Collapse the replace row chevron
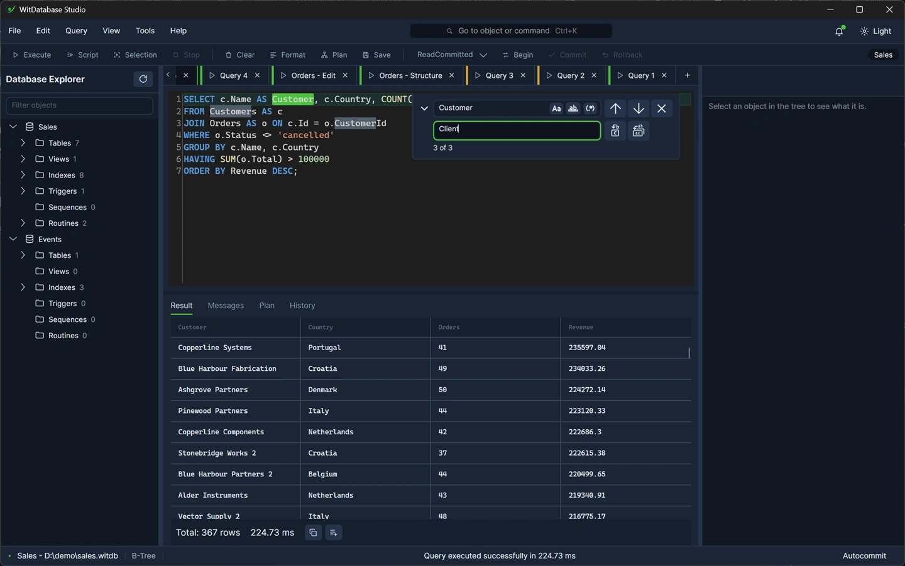The height and width of the screenshot is (566, 905). 424,109
